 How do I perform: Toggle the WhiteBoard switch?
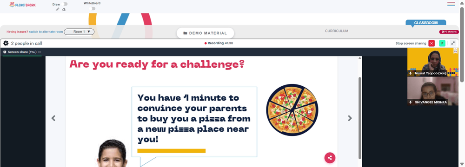93,9
